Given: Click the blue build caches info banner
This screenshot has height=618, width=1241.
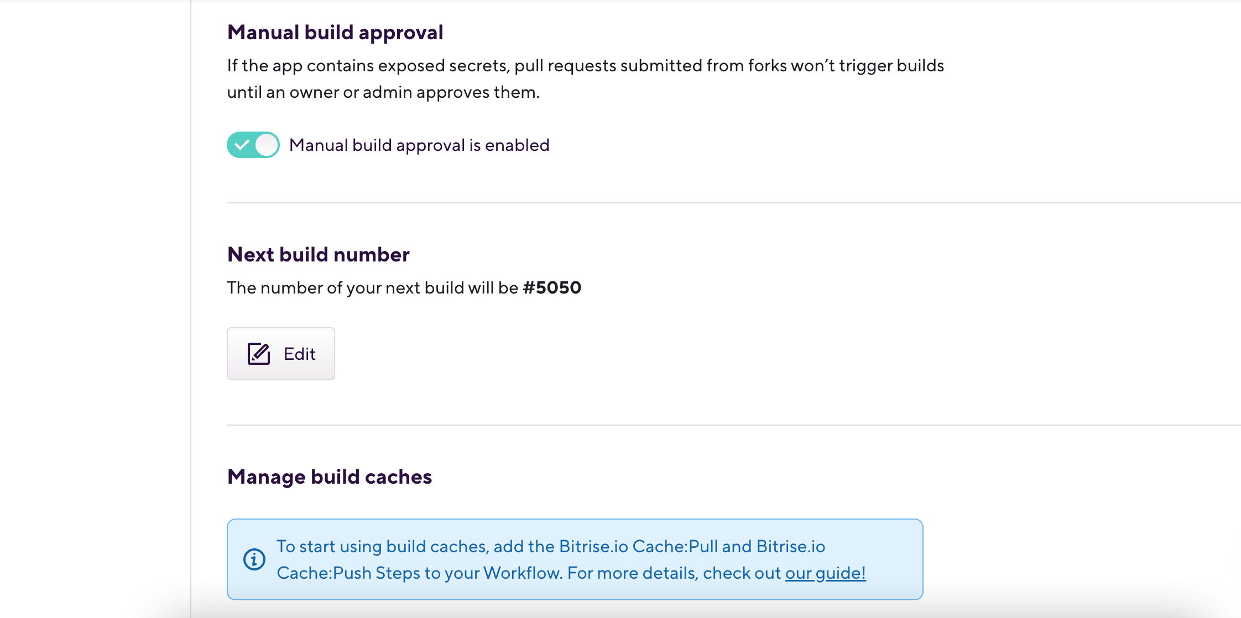Looking at the screenshot, I should coord(575,559).
